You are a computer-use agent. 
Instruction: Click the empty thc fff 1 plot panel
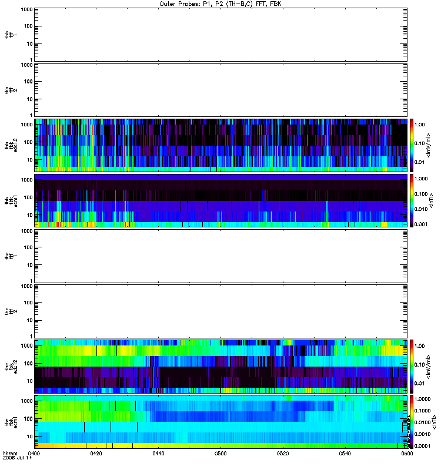pos(221,256)
